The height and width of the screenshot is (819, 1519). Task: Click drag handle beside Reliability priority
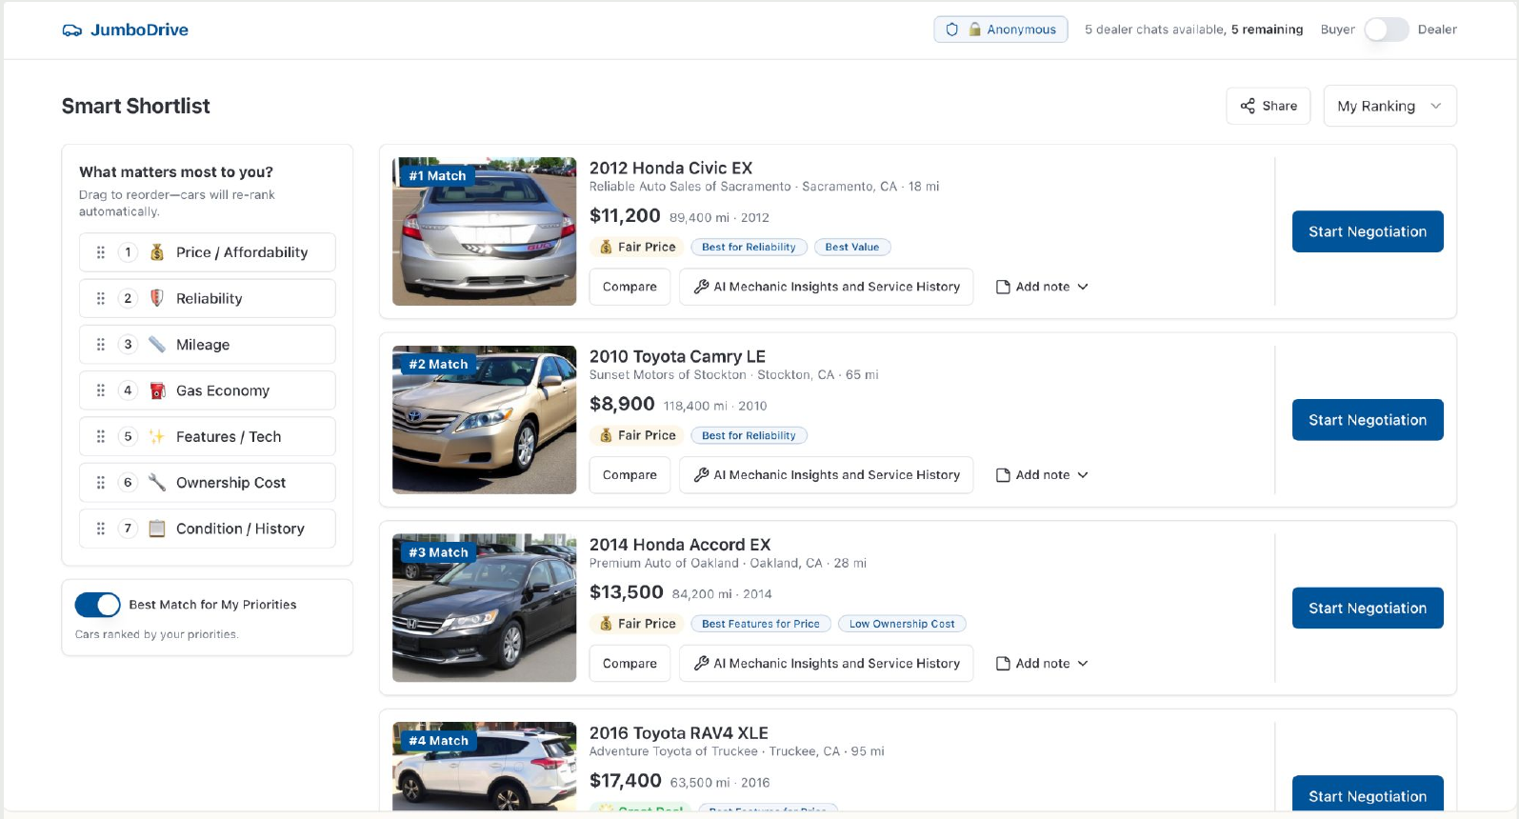[x=101, y=298]
